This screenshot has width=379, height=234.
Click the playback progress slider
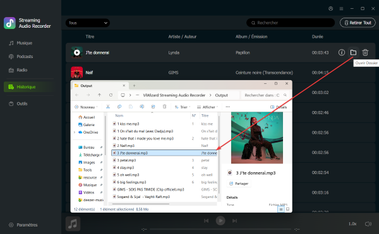220,229
